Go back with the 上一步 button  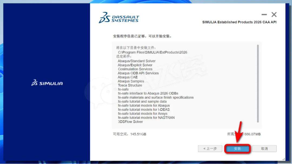(210, 149)
